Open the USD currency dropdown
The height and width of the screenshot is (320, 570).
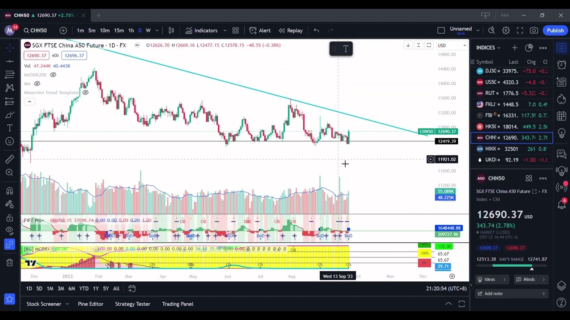pos(452,45)
